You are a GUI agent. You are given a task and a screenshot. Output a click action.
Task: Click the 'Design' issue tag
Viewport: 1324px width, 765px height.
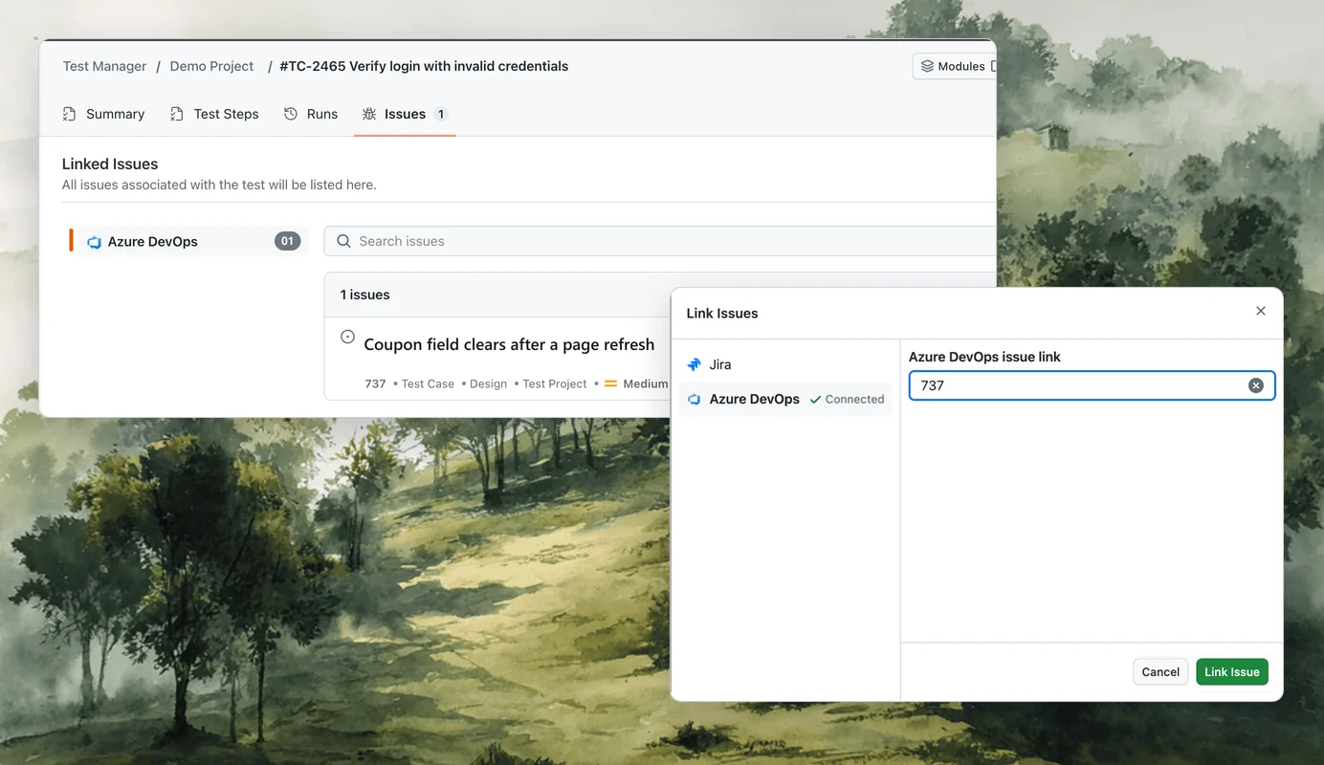[x=488, y=383]
